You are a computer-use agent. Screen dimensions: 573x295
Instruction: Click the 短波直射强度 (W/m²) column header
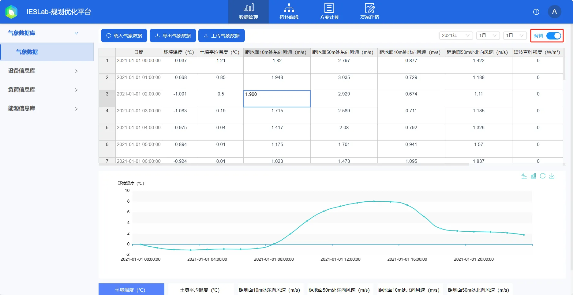click(x=537, y=52)
